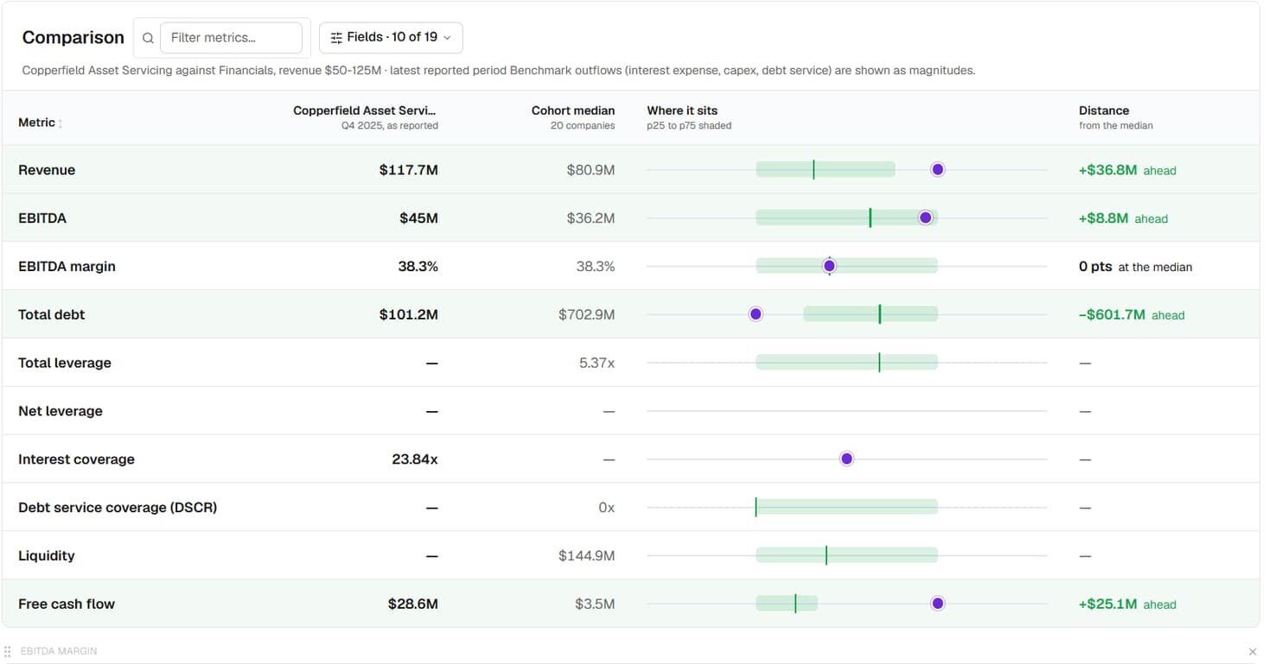Screen dimensions: 1282x664
Task: Select the Interest coverage row label
Action: point(76,459)
